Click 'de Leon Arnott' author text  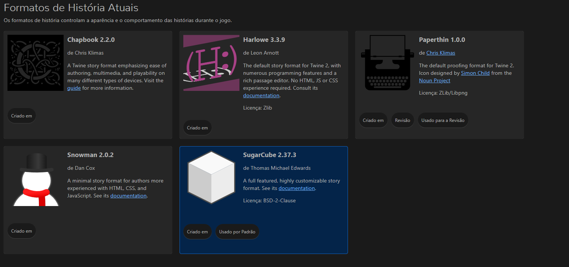point(261,53)
